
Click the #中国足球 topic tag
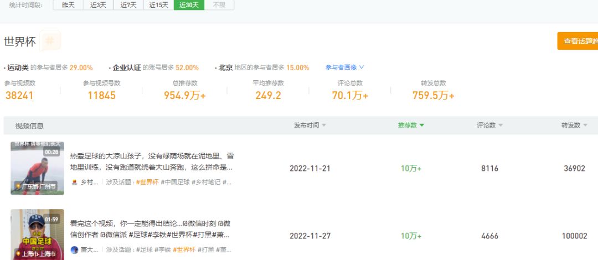175,182
